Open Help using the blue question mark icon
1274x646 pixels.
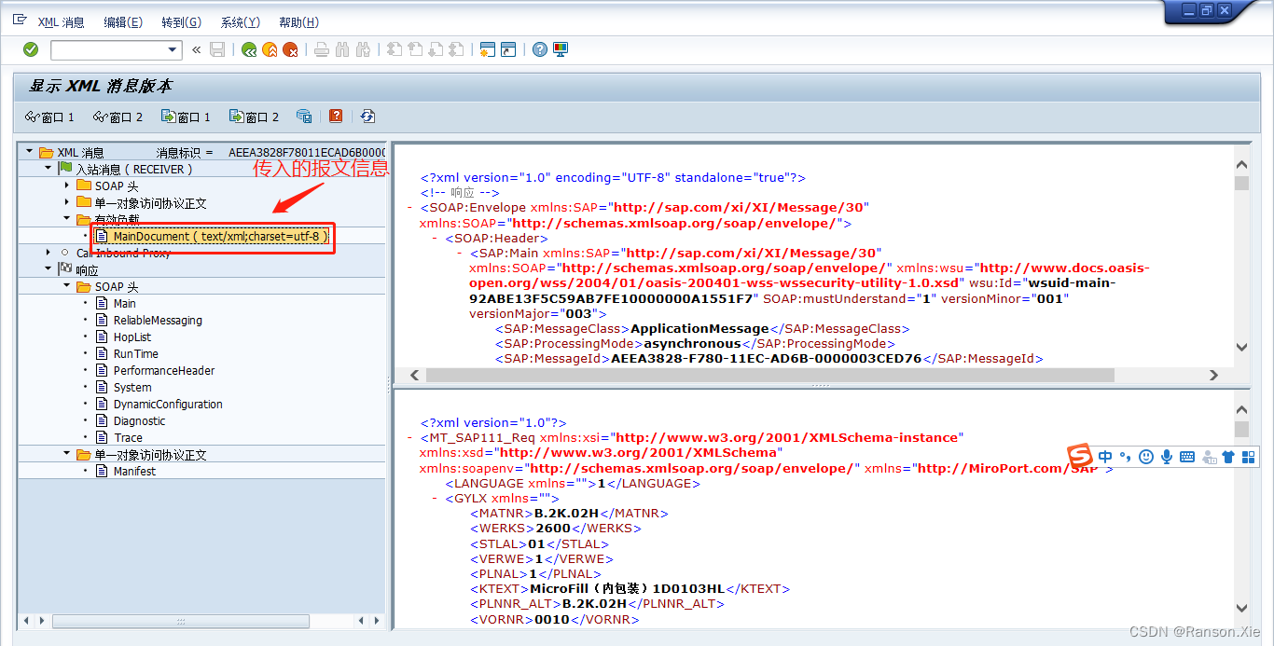[539, 49]
